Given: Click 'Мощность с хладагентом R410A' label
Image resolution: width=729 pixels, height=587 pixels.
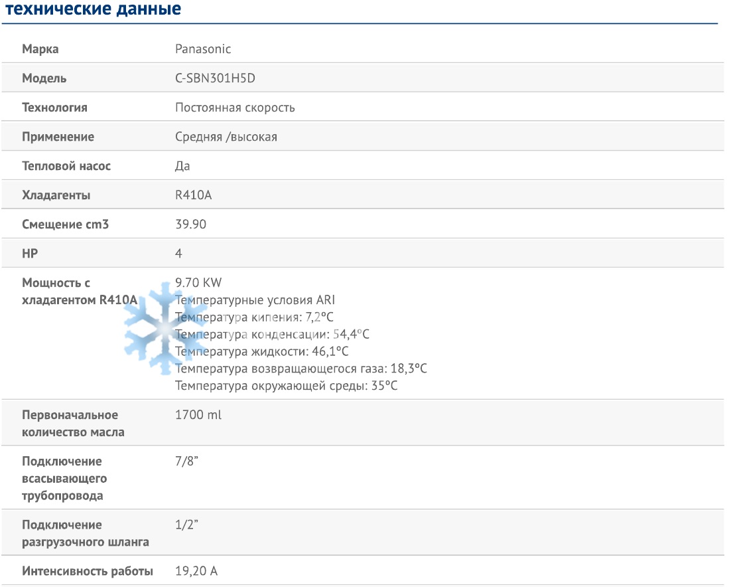Looking at the screenshot, I should point(80,292).
